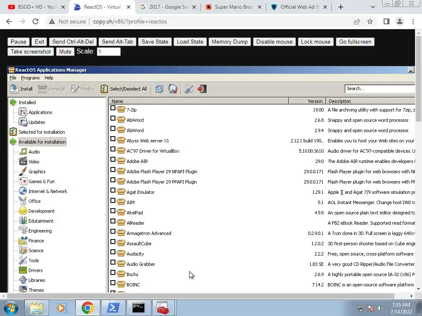This screenshot has height=316, width=422.
Task: Sort list by Name column header
Action: tap(199, 101)
